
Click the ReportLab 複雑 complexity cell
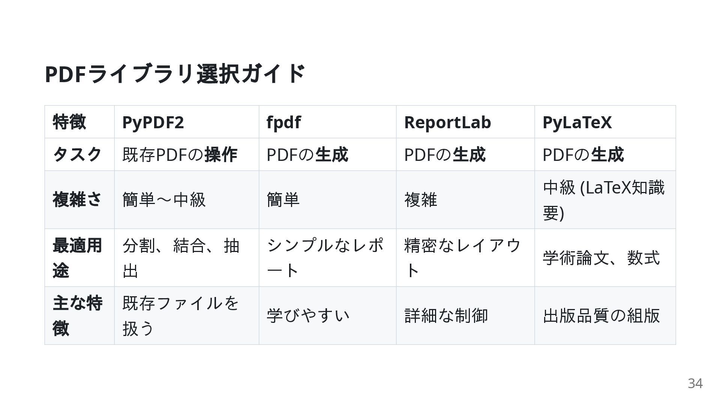(x=421, y=199)
